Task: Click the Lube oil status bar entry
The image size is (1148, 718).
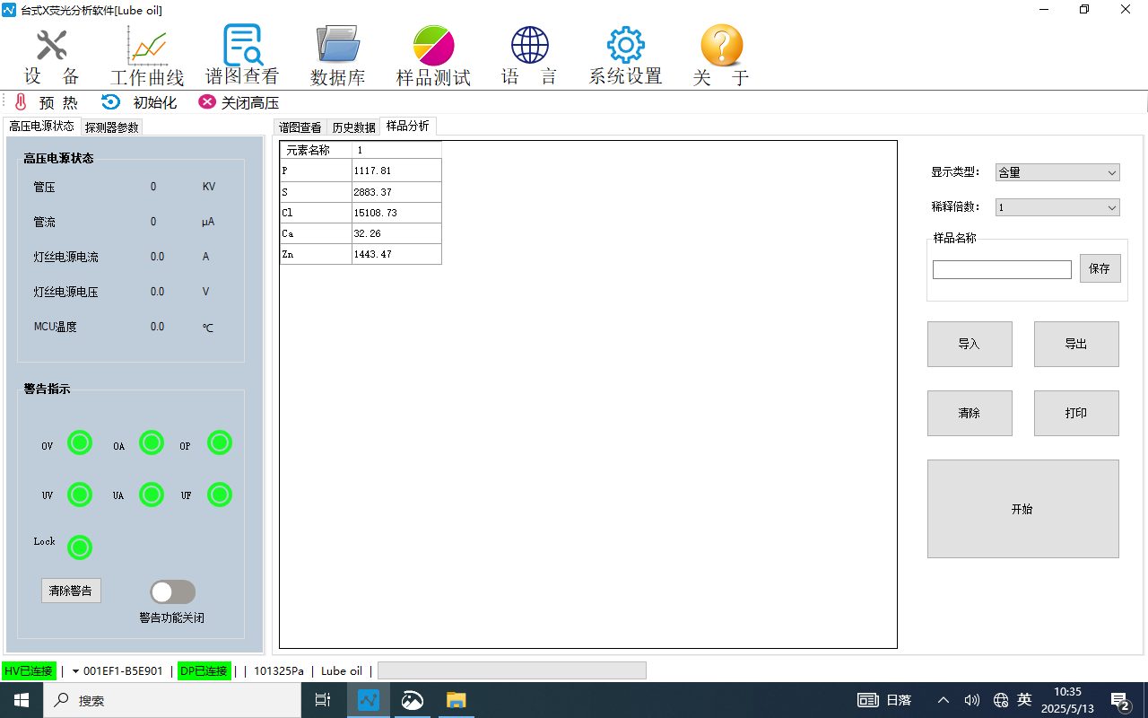Action: pyautogui.click(x=342, y=671)
